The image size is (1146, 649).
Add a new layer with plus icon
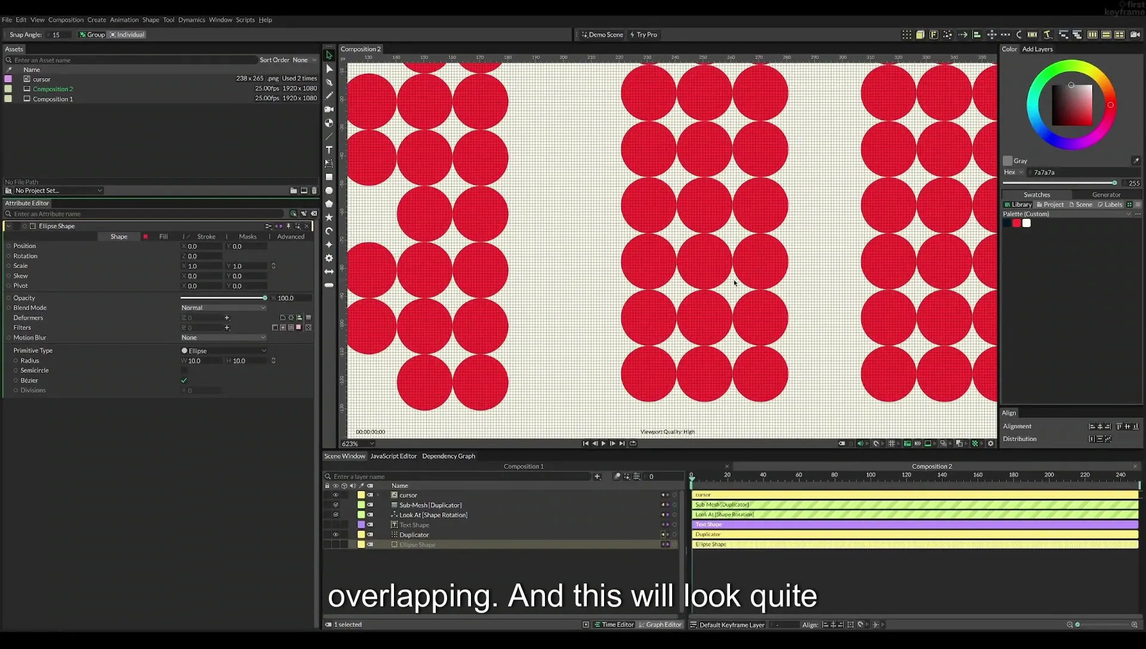[x=597, y=476]
